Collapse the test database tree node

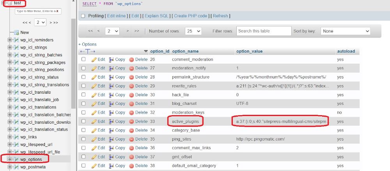(4, 3)
